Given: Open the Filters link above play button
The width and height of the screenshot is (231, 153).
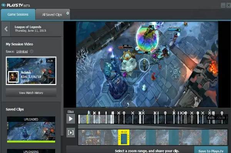Looking at the screenshot, I should pyautogui.click(x=70, y=111).
